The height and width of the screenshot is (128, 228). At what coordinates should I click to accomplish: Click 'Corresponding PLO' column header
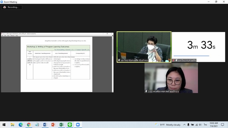80,53
